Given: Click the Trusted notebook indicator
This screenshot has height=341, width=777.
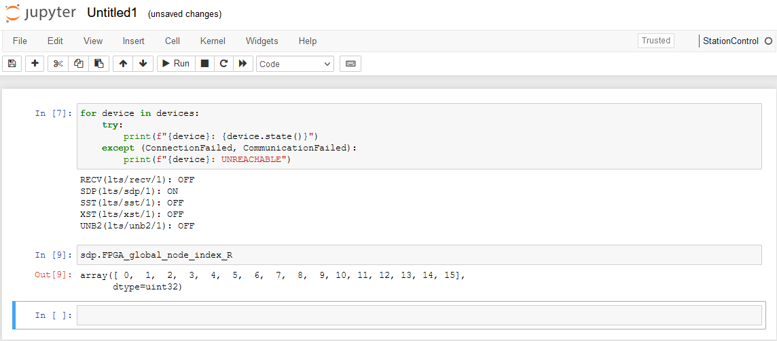Looking at the screenshot, I should [x=656, y=41].
